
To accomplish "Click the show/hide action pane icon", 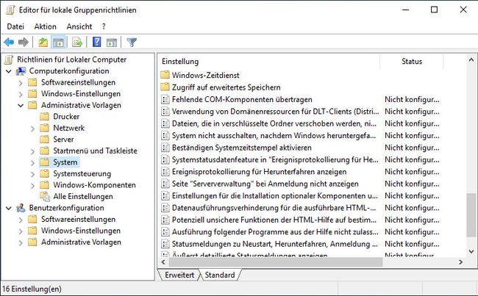I will tap(112, 42).
